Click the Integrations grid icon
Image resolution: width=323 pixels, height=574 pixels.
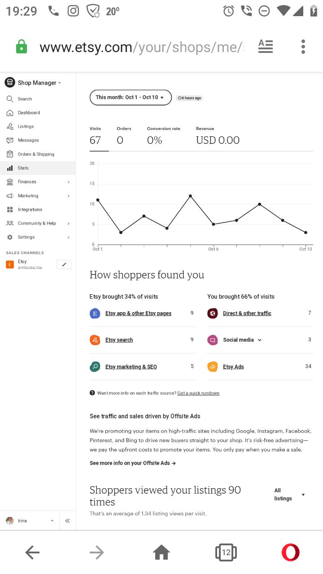pyautogui.click(x=10, y=209)
